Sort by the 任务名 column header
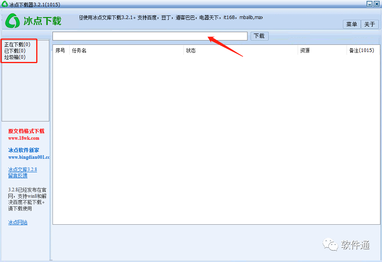382x262 pixels. [127, 50]
